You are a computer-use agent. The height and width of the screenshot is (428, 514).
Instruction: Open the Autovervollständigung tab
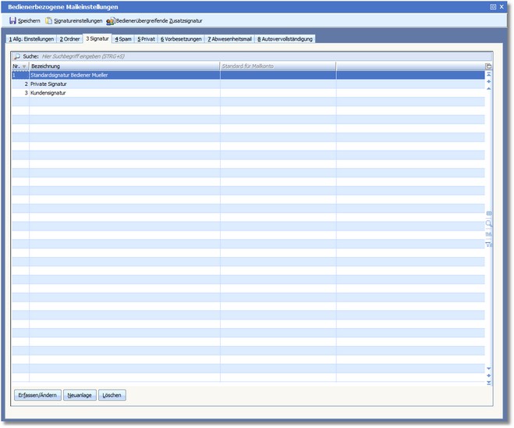tap(285, 39)
